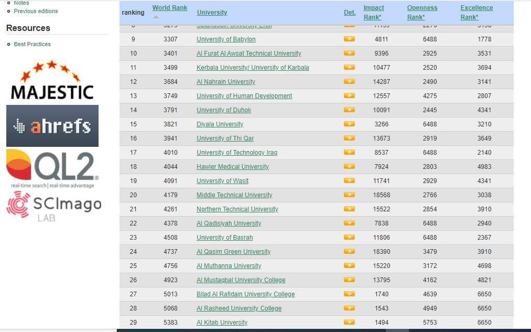Image resolution: width=531 pixels, height=332 pixels.
Task: Sort by Excellence Rank header
Action: [476, 12]
